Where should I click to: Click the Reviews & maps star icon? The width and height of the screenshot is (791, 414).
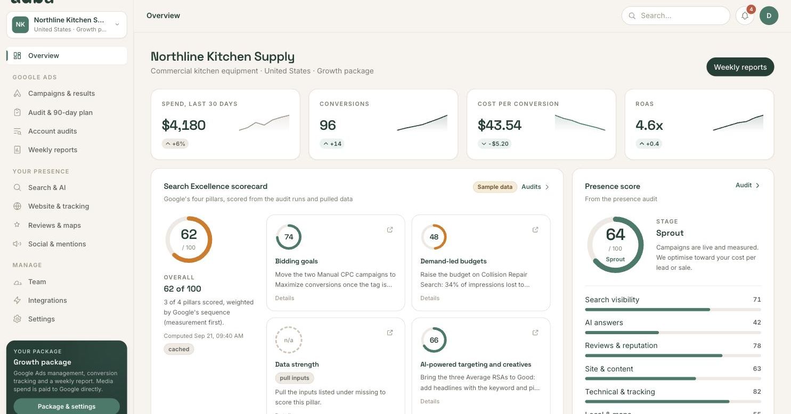[x=17, y=225]
